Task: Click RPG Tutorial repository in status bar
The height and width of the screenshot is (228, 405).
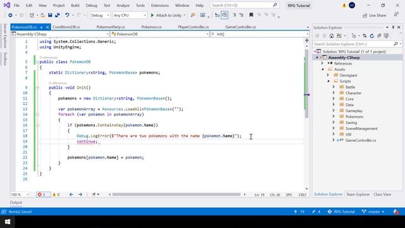Action: click(x=341, y=212)
